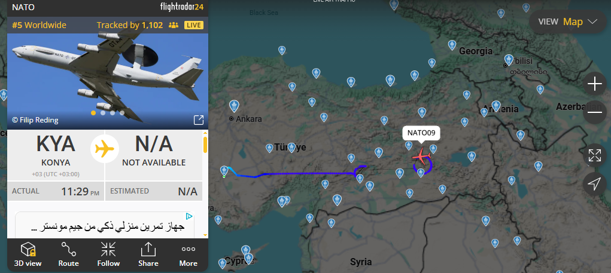Click the red NATO09 aircraft on the map

point(421,157)
